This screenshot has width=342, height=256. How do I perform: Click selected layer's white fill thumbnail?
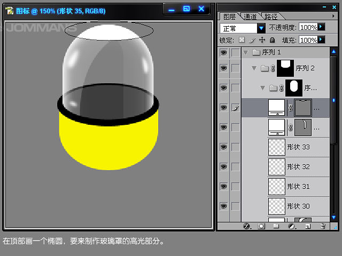coord(276,108)
